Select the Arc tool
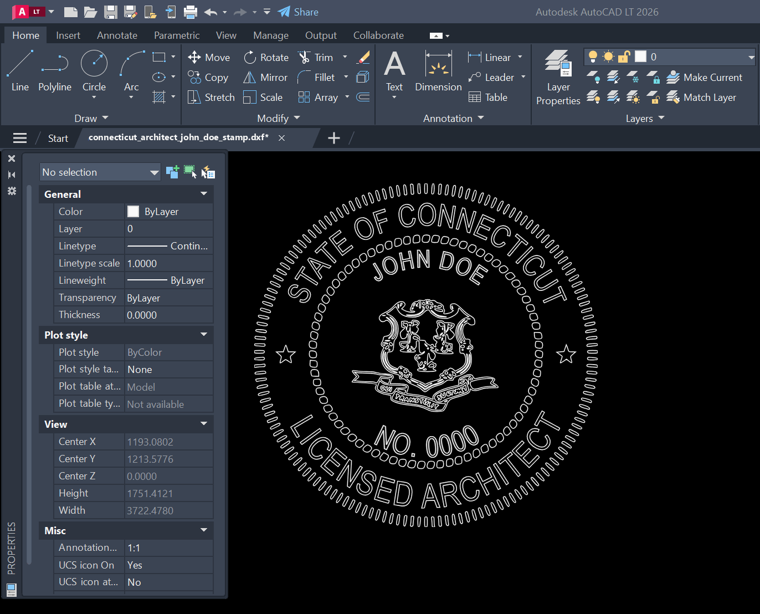This screenshot has width=760, height=614. click(132, 71)
